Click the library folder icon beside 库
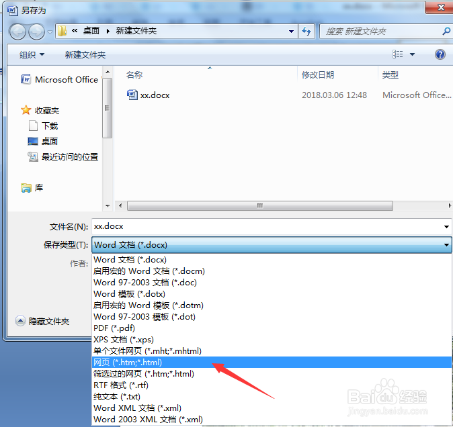 coord(26,188)
